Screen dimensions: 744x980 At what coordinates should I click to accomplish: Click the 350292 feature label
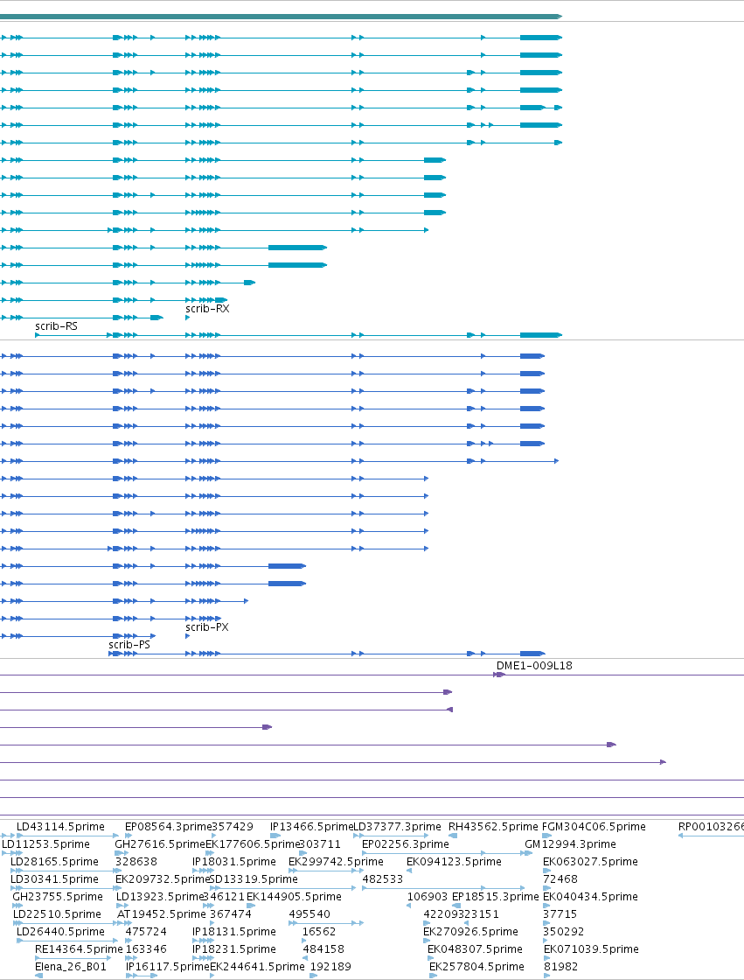click(x=564, y=932)
